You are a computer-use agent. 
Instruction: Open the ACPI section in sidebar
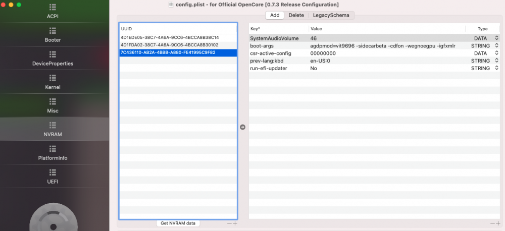[53, 11]
